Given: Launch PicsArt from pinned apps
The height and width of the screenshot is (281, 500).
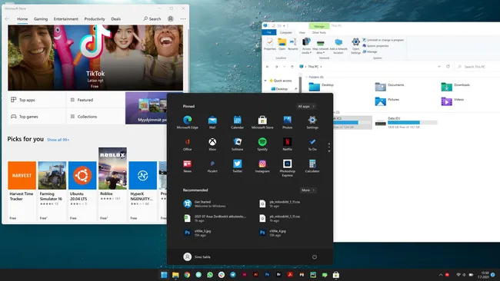Looking at the screenshot, I should click(212, 166).
